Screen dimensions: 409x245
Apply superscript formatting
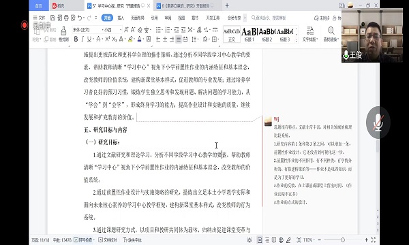(108, 39)
